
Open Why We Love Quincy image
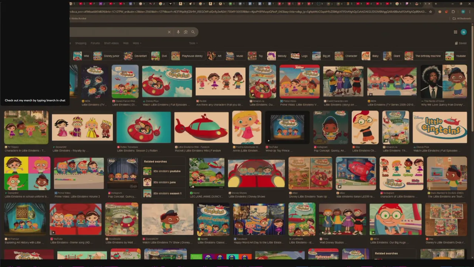444,82
